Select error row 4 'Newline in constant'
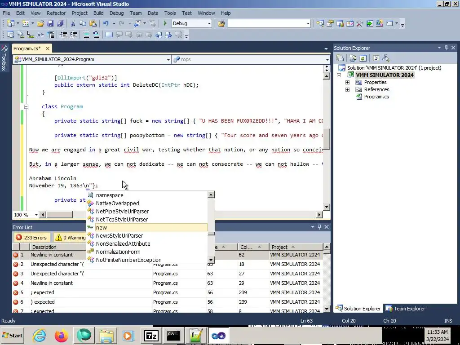The image size is (460, 345). click(168, 283)
